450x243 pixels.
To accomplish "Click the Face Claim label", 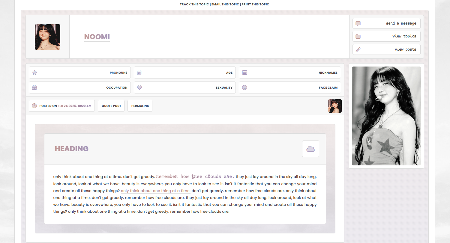I will coord(328,87).
